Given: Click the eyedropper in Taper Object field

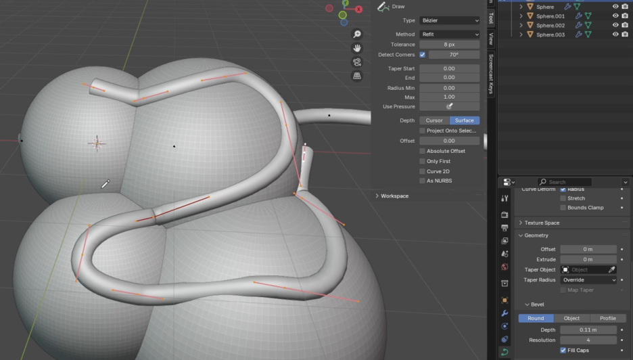Looking at the screenshot, I should tap(611, 269).
